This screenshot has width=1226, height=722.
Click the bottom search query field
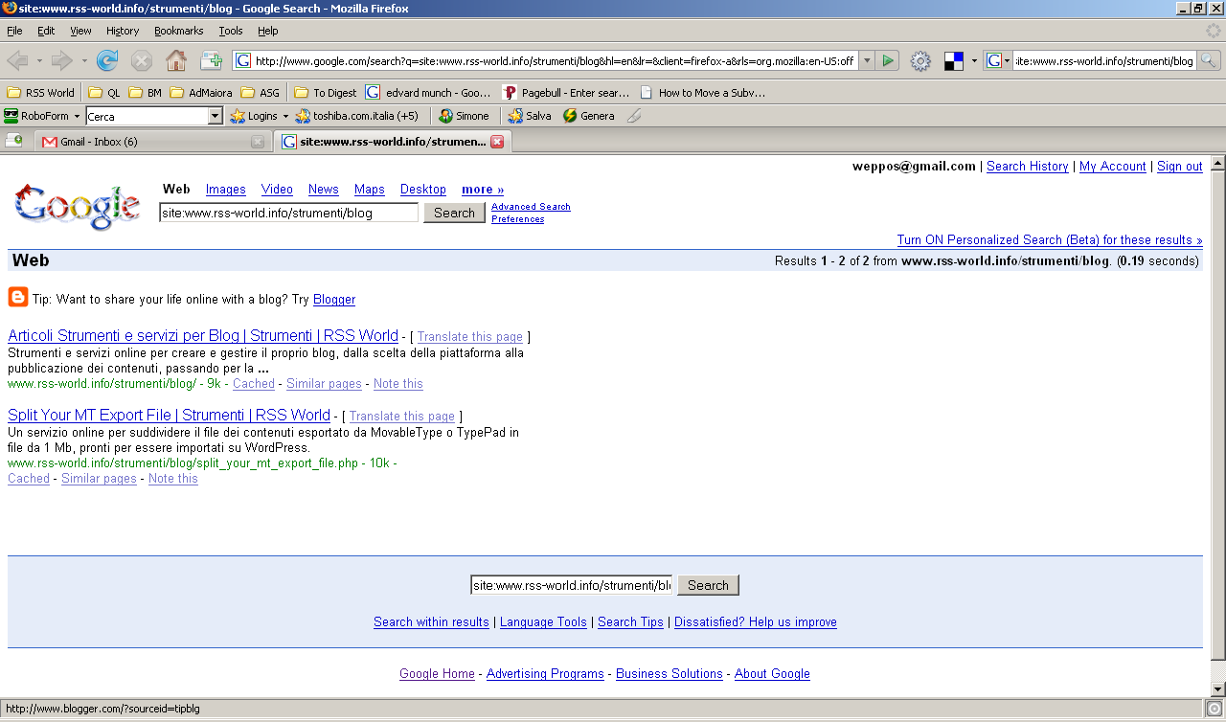coord(572,585)
